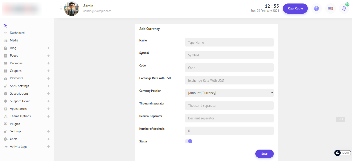
Task: Switch the LIGHT dark-mode toggle
Action: 343,153
